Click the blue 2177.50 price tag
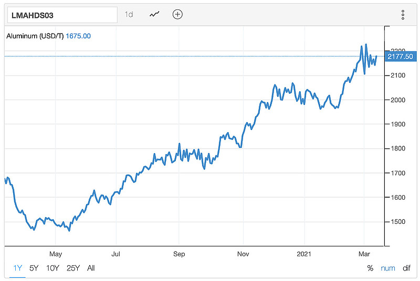The image size is (420, 281). click(399, 56)
